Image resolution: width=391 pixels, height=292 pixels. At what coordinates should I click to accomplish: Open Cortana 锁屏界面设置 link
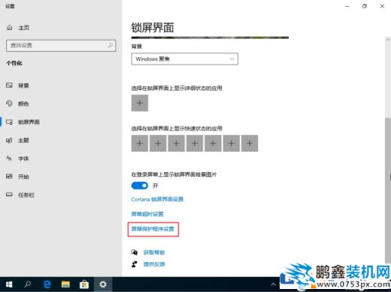[157, 200]
